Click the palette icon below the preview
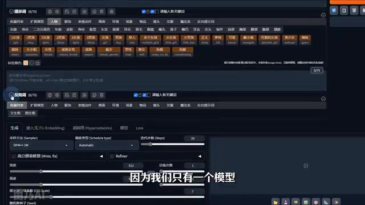 [x=316, y=202]
